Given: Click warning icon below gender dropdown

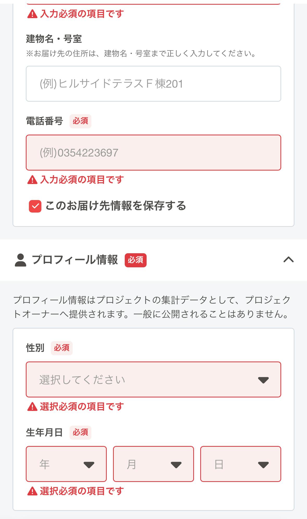Looking at the screenshot, I should 32,407.
